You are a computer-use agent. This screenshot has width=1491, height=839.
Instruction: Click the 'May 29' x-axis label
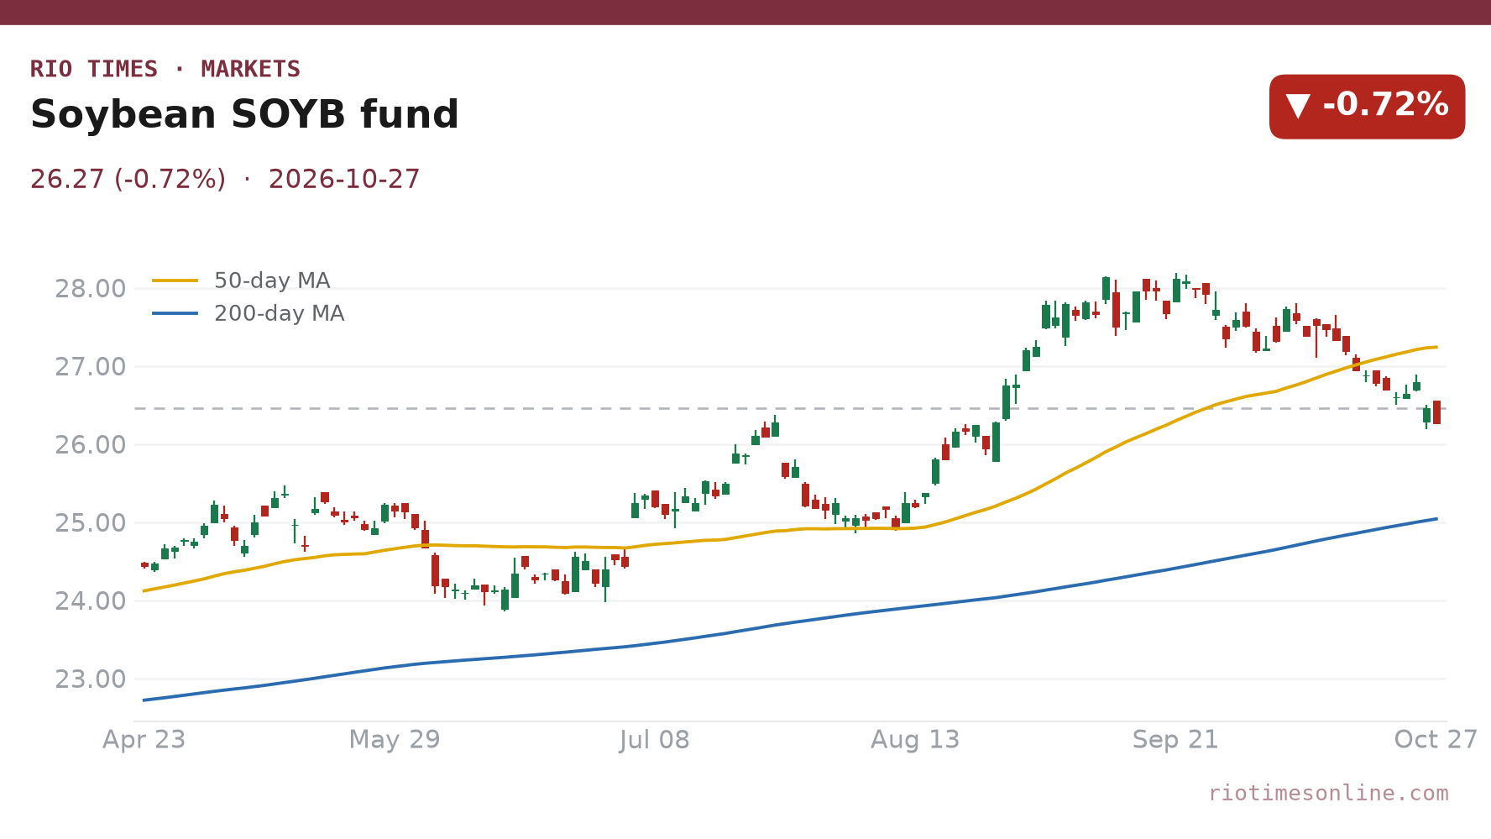pos(395,740)
